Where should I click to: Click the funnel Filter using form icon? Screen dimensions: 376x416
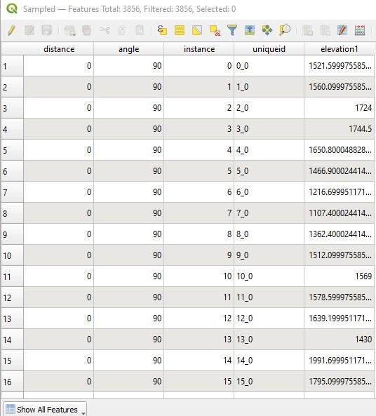tap(232, 30)
